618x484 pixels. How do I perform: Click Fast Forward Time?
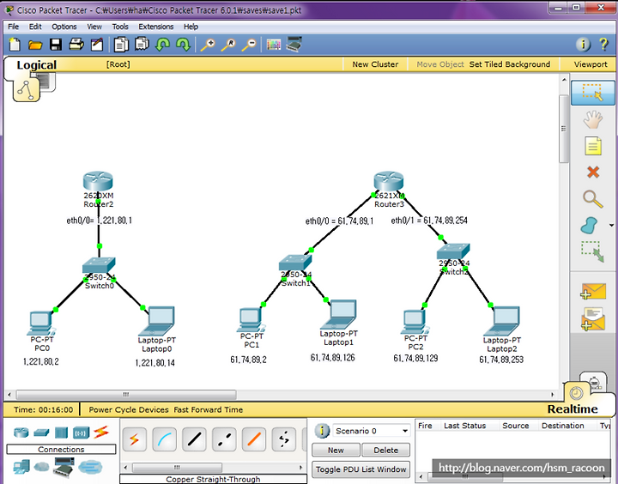[x=208, y=409]
